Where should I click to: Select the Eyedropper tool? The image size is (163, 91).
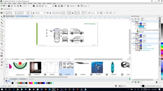point(2,59)
